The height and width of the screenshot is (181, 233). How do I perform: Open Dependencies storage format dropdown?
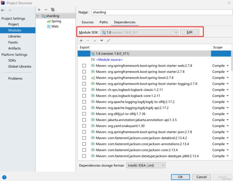(x=146, y=165)
